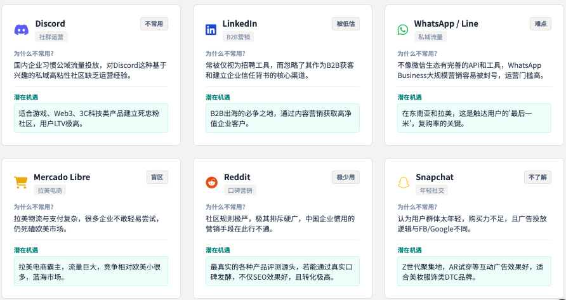566x300 pixels.
Task: Click the 被低估 badge on LinkedIn card
Action: [x=346, y=23]
